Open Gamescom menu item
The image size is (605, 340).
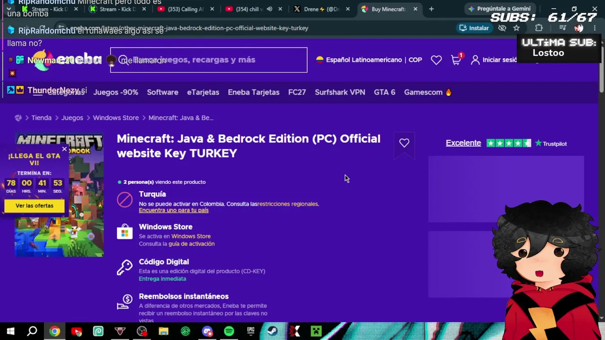coord(428,92)
